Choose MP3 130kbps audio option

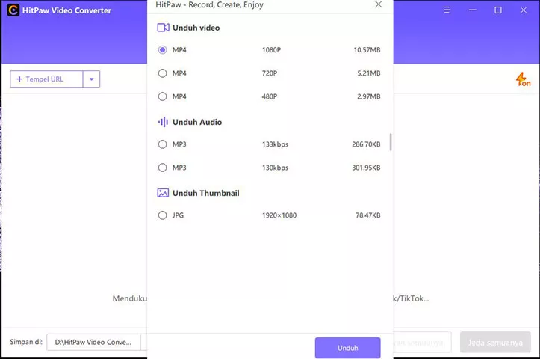click(x=162, y=168)
